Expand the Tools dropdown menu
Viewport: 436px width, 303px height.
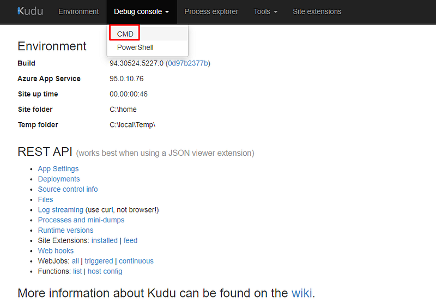[x=265, y=11]
